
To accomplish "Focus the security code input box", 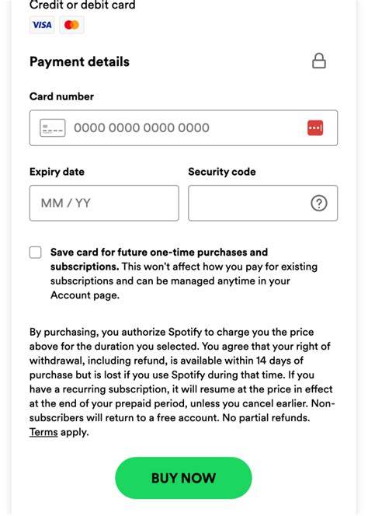I will pos(262,203).
